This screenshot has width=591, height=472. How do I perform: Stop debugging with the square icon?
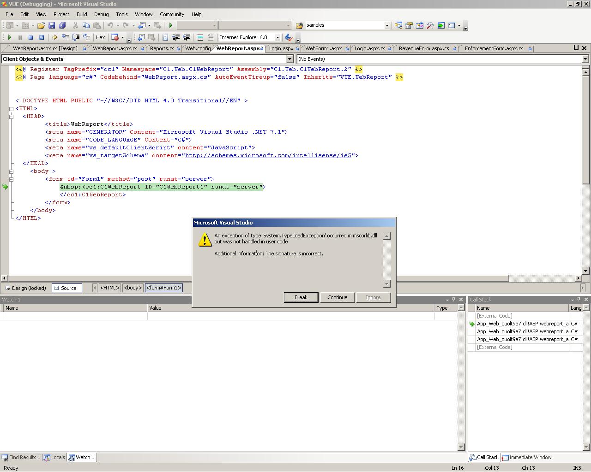(x=30, y=37)
